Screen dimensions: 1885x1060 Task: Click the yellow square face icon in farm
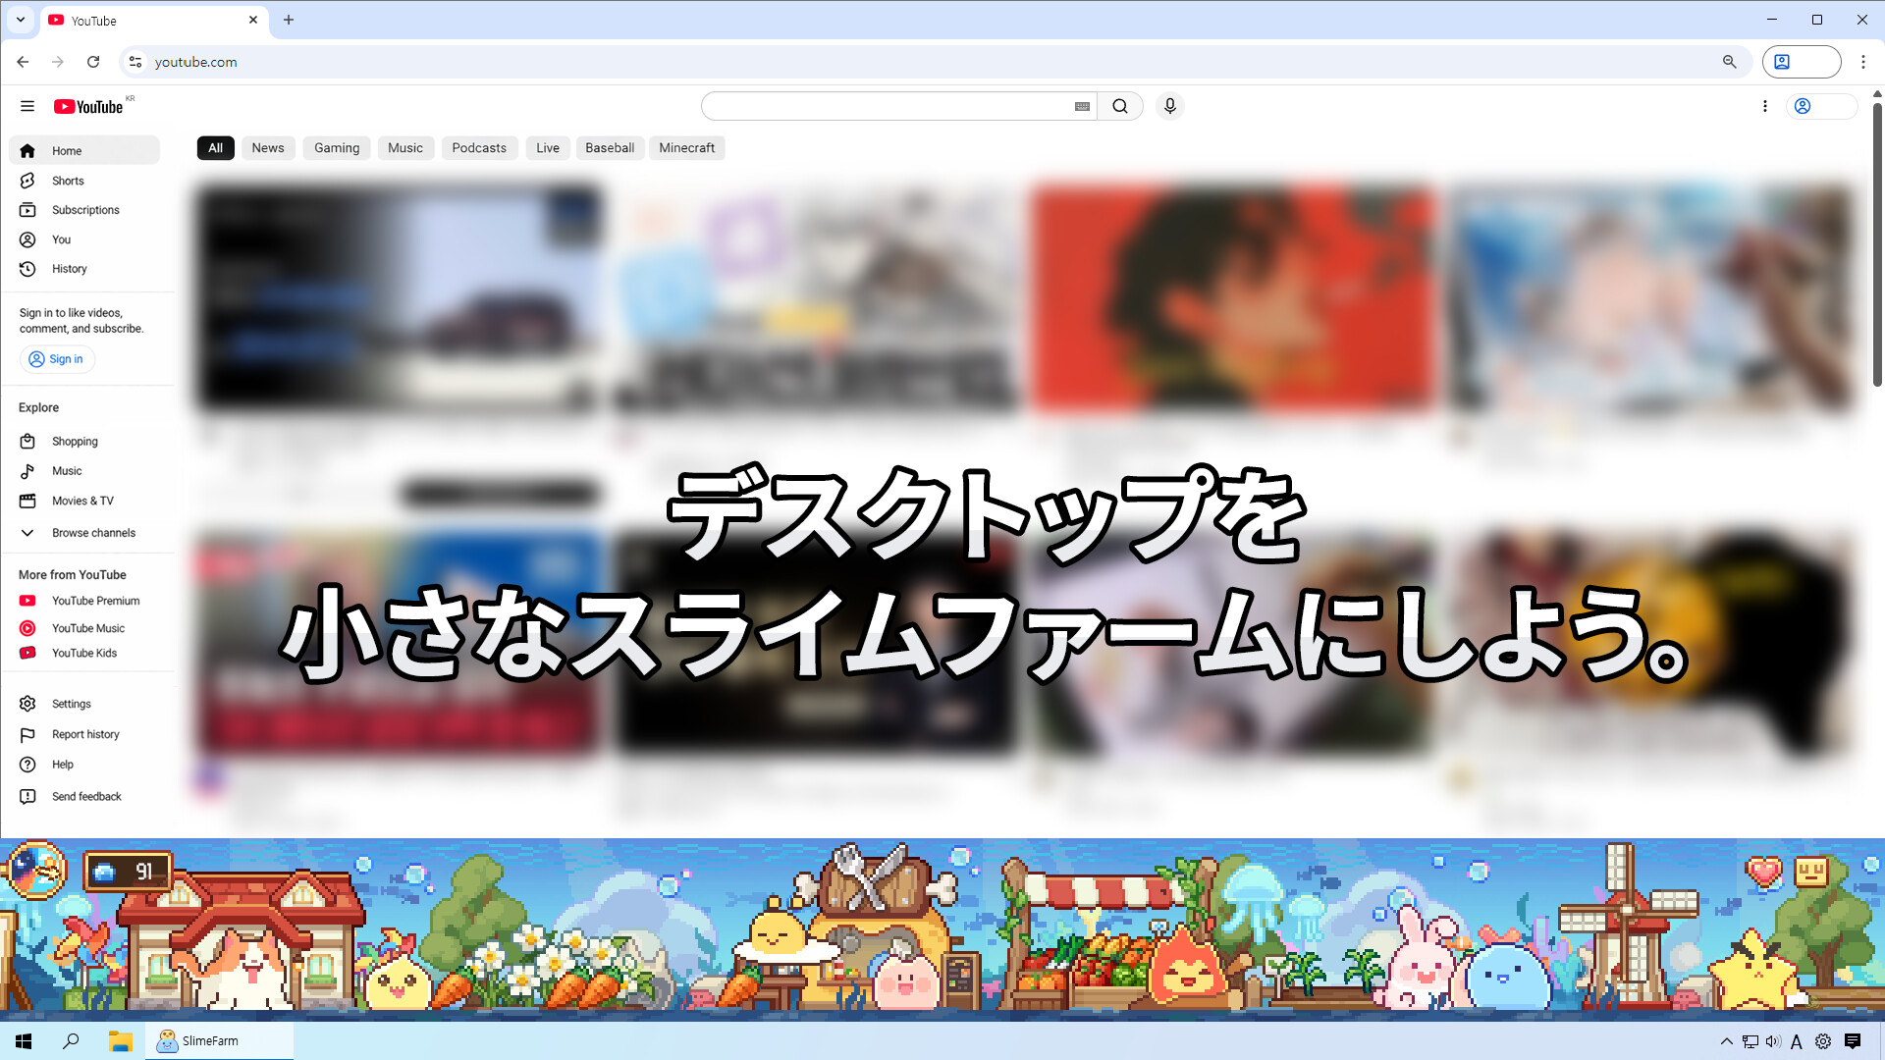(1811, 871)
